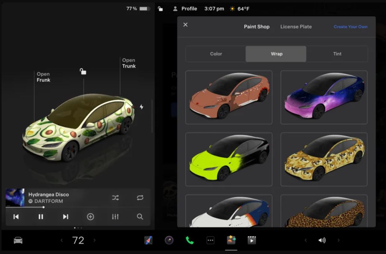Toggle shuffle for the music player
The height and width of the screenshot is (254, 386).
point(115,198)
